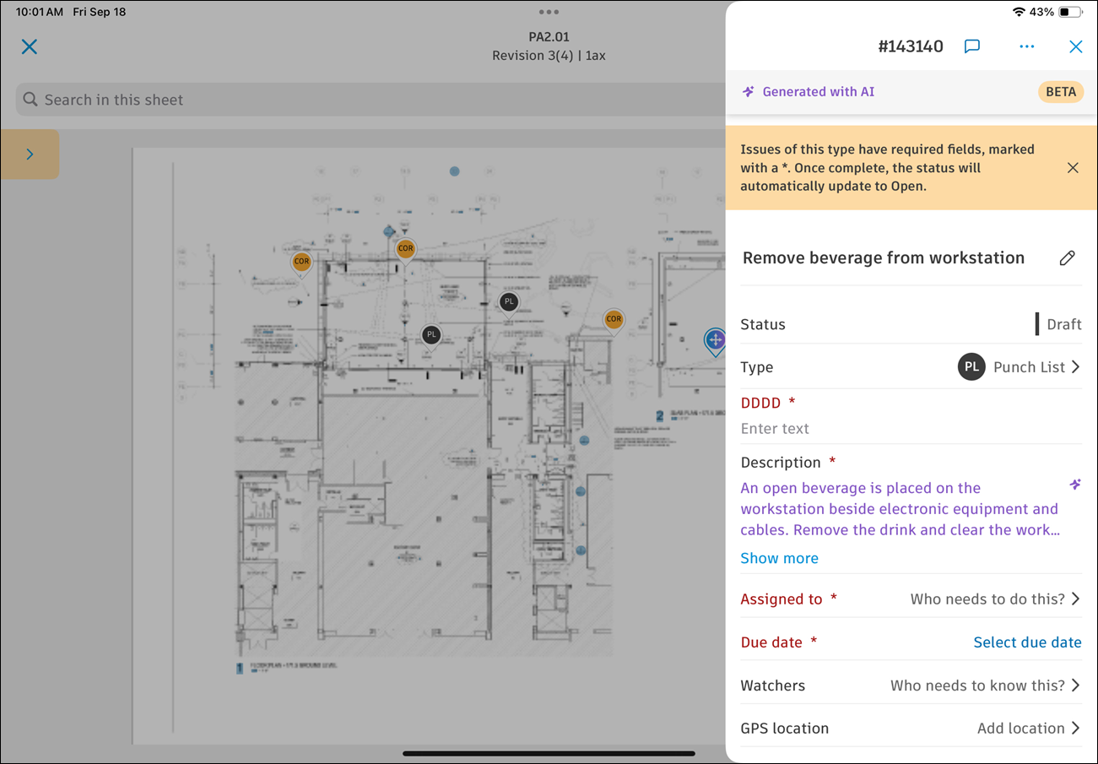Viewport: 1098px width, 764px height.
Task: Select the blue move-arrows issue pin
Action: pos(715,341)
